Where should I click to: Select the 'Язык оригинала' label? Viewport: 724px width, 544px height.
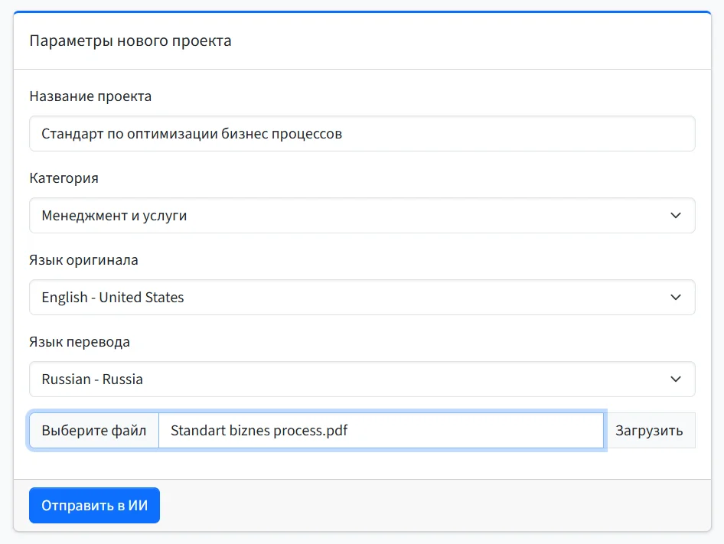[x=83, y=260]
